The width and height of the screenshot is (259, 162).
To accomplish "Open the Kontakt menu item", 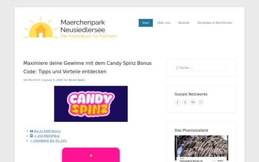I will point(184,23).
